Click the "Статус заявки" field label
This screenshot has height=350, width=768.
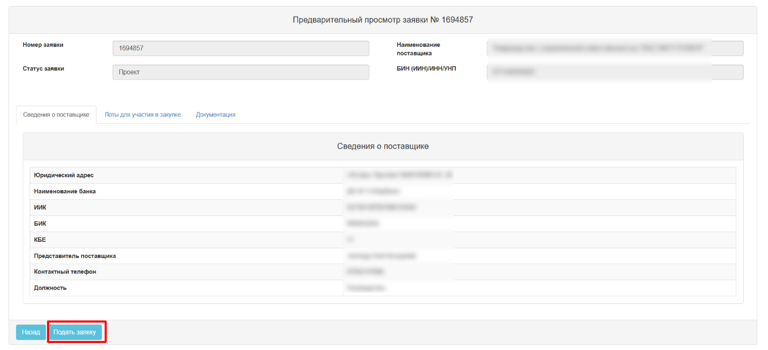43,69
